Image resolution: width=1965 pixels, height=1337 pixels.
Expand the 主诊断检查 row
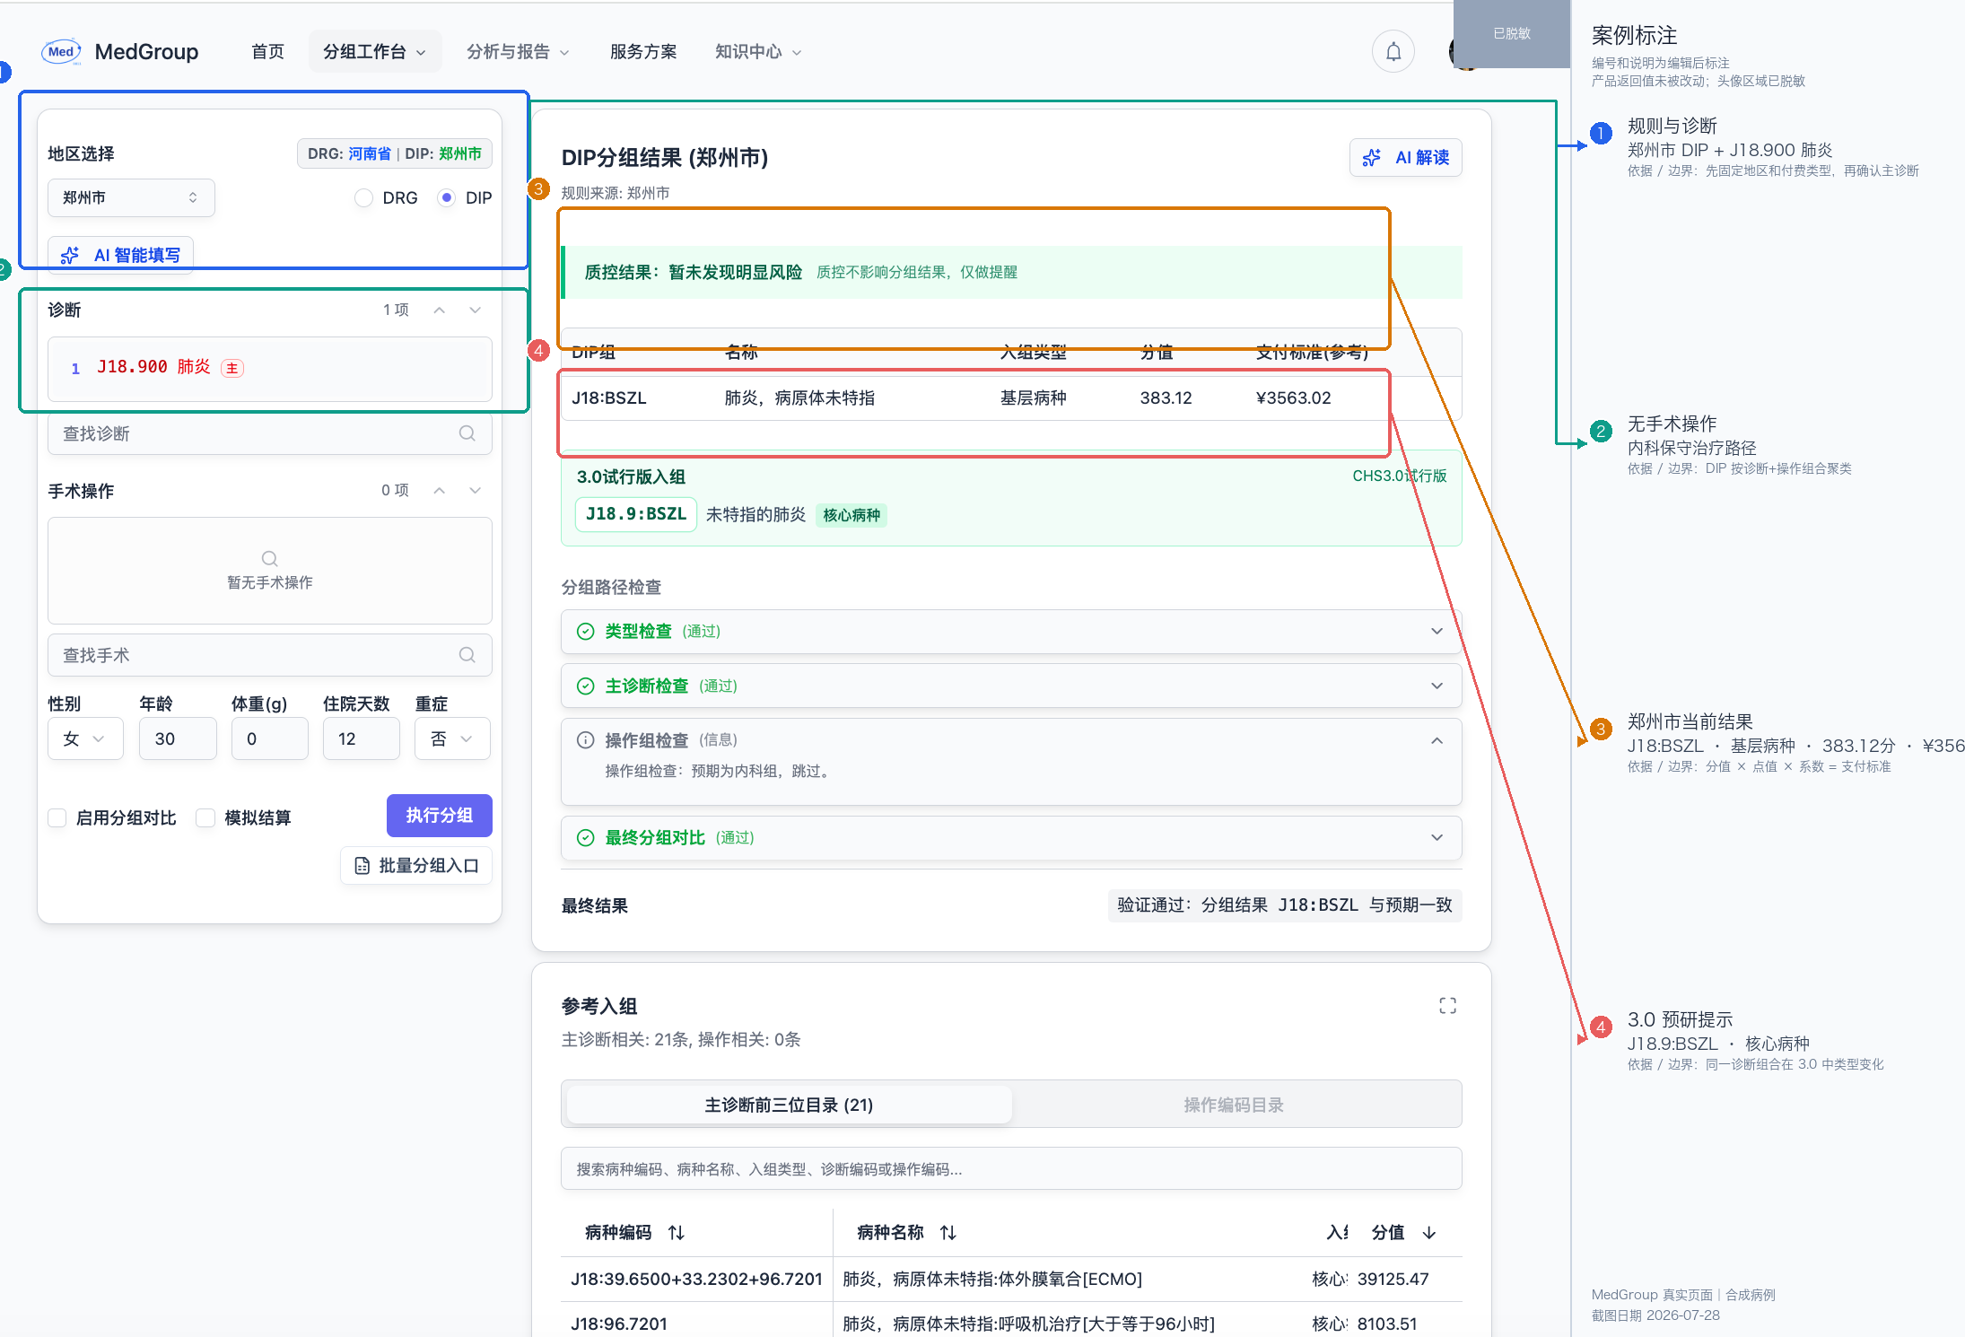click(1437, 686)
